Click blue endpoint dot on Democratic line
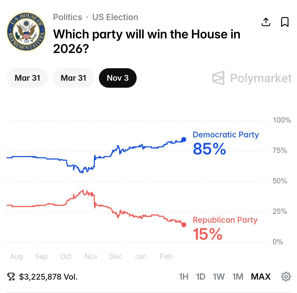297x293 pixels. [184, 139]
